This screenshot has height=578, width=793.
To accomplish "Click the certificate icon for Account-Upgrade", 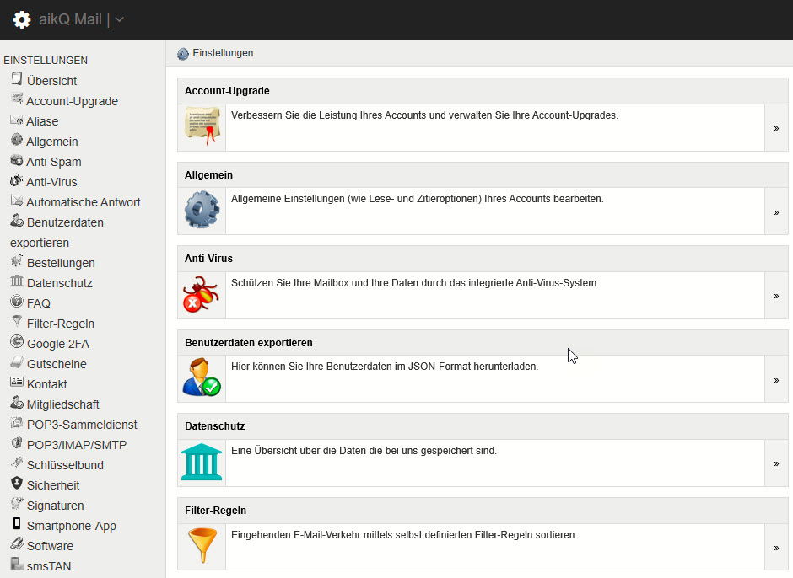I will pos(202,126).
